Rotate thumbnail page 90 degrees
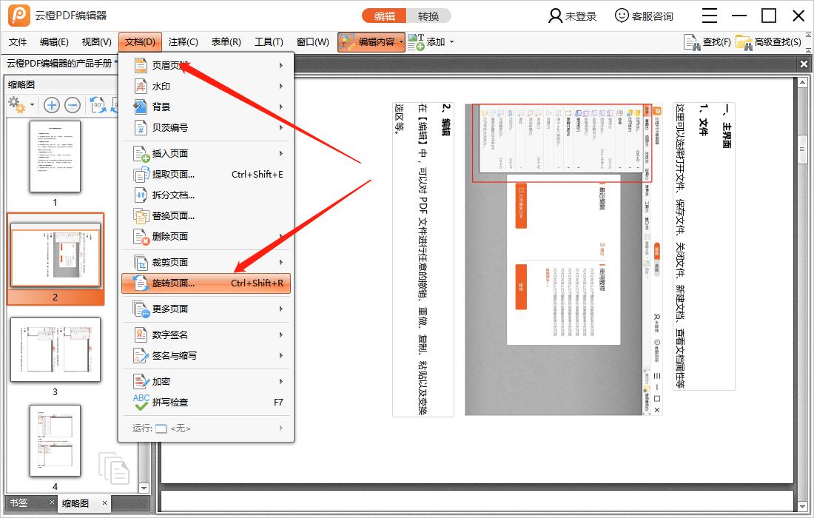This screenshot has width=814, height=518. (x=98, y=105)
